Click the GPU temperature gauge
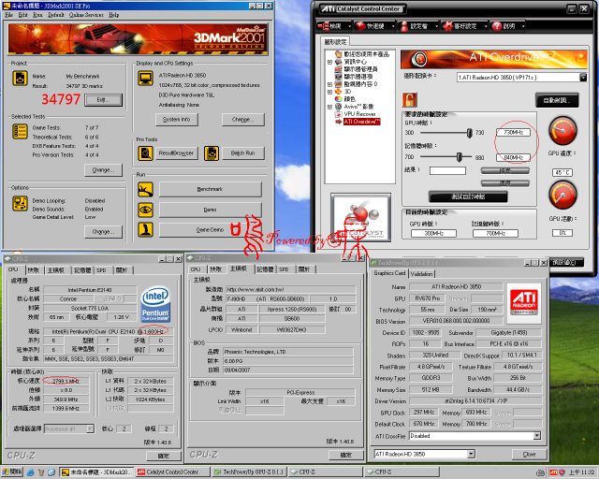The width and height of the screenshot is (599, 479). [x=562, y=131]
